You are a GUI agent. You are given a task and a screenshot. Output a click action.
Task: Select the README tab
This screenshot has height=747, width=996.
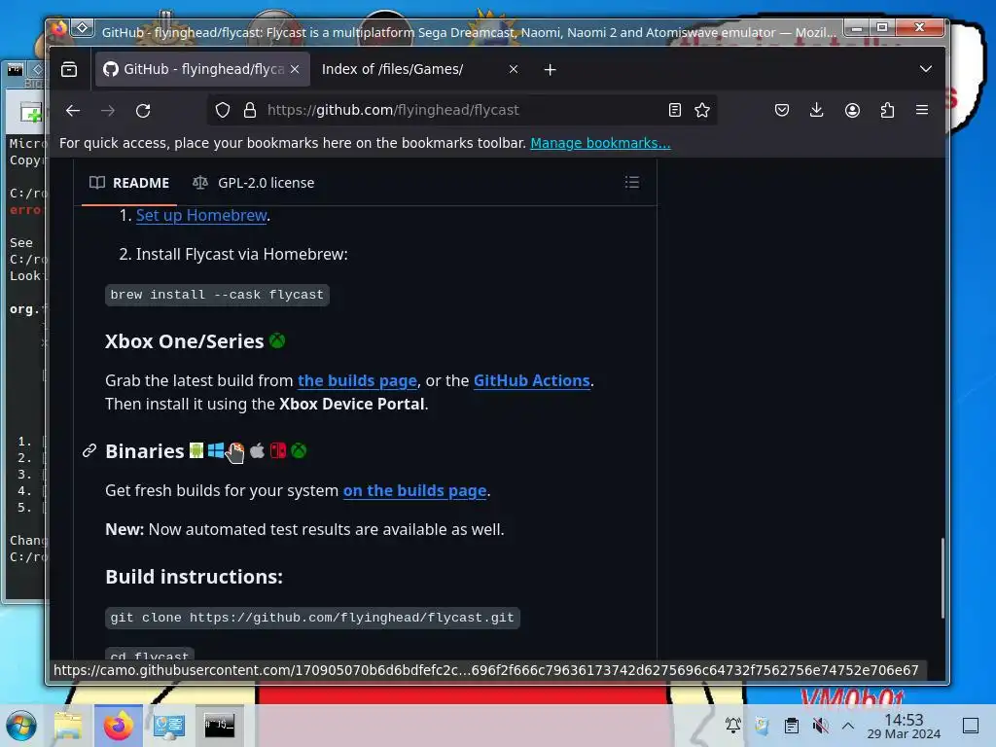129,183
